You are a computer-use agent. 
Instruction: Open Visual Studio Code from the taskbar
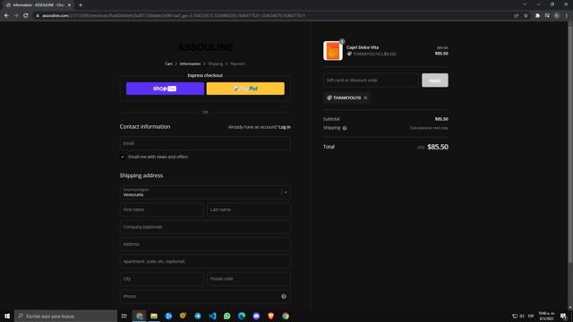point(212,316)
